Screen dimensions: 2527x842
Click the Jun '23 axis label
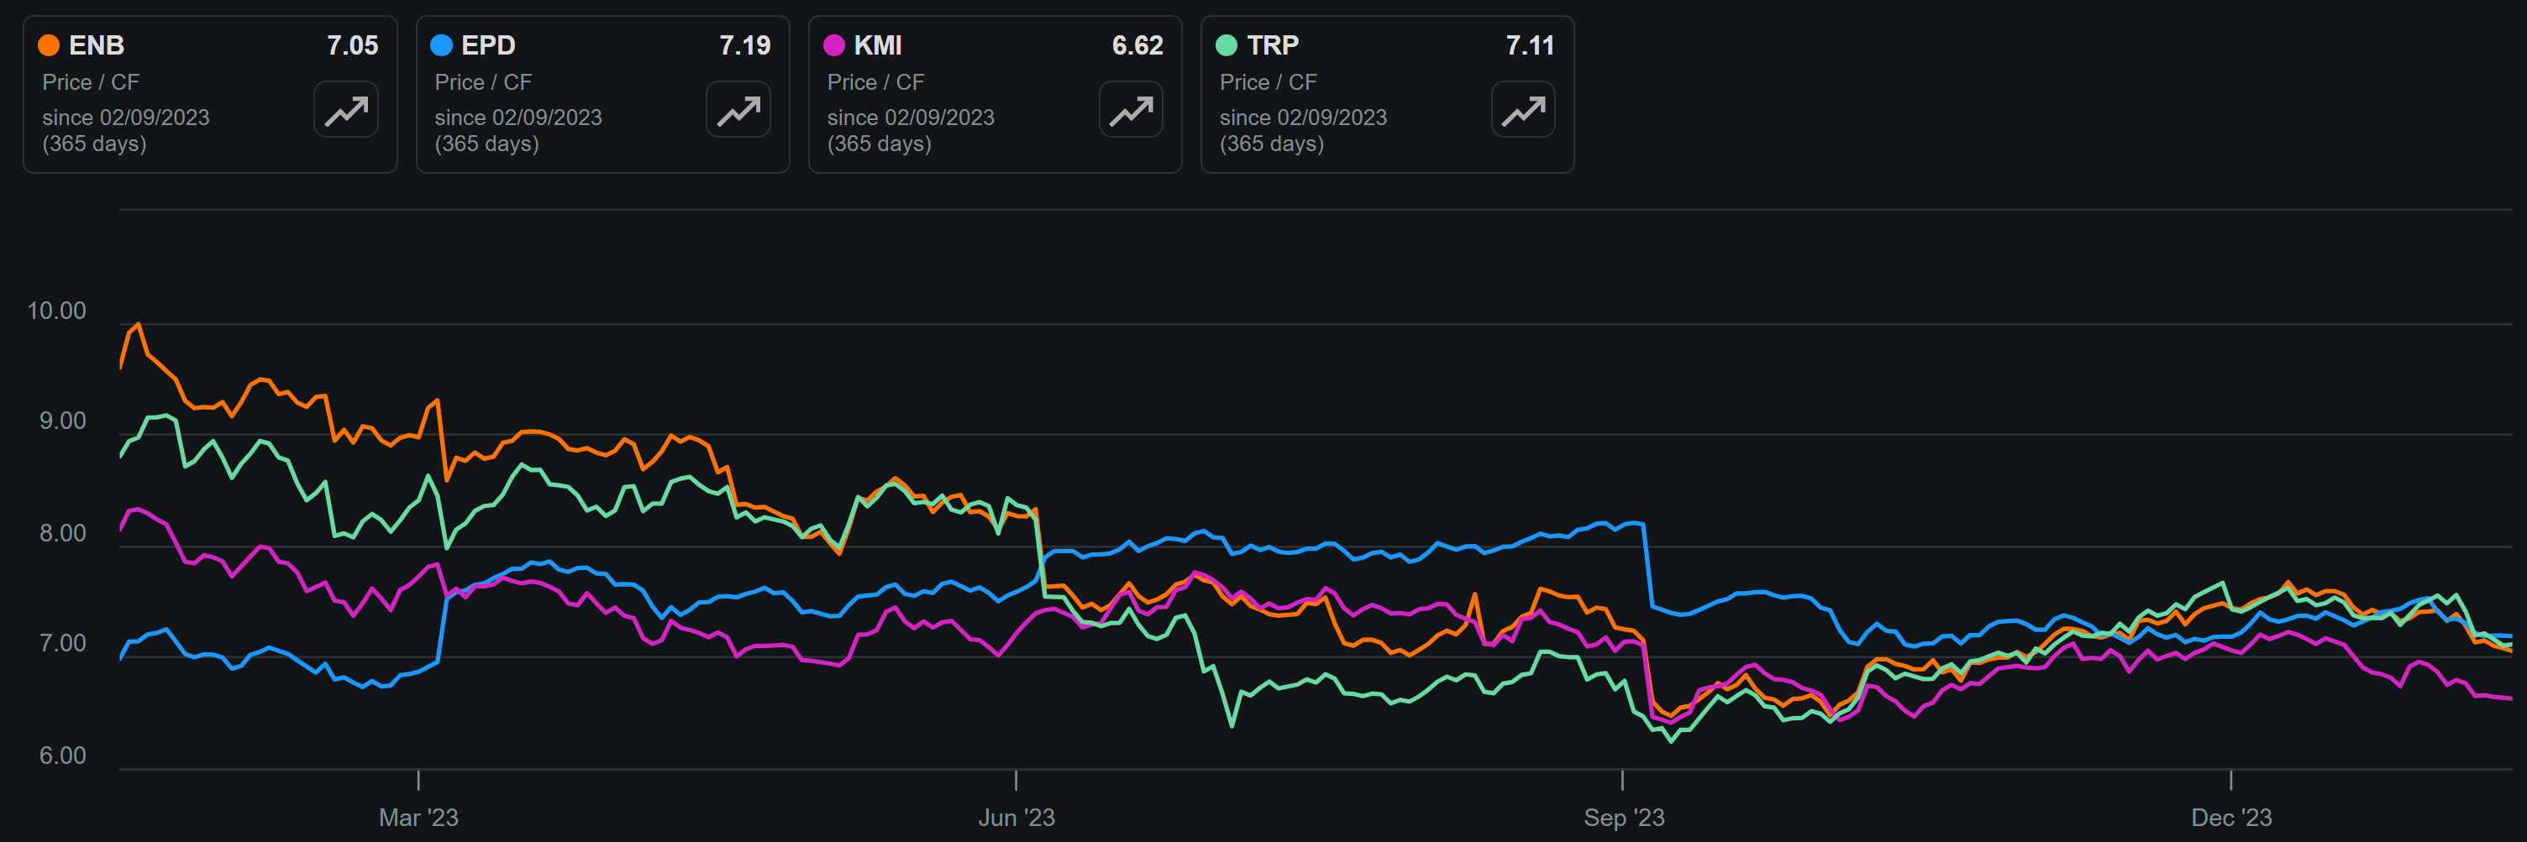1017,818
